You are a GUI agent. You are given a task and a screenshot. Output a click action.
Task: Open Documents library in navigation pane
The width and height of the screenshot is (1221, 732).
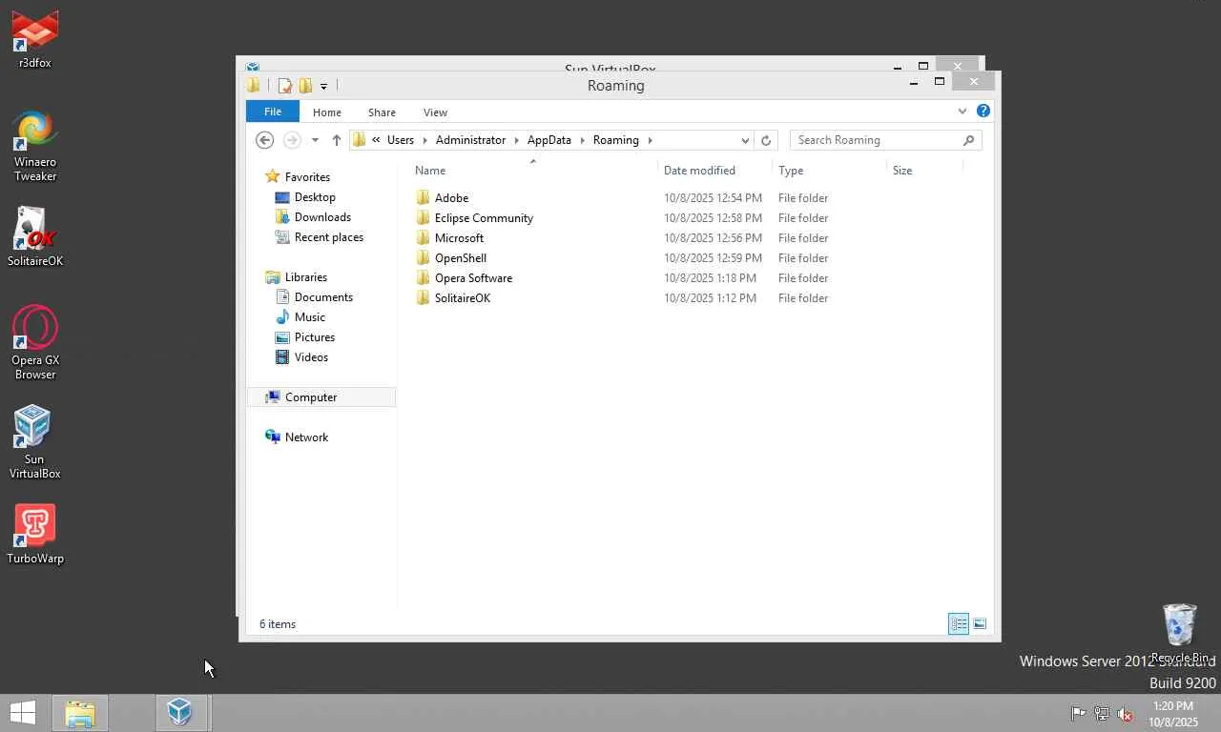(323, 297)
